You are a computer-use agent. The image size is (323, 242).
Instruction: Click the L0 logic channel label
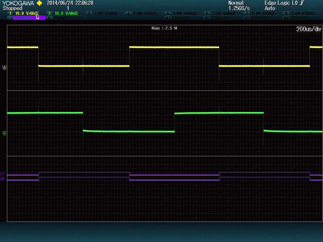(x=2, y=179)
